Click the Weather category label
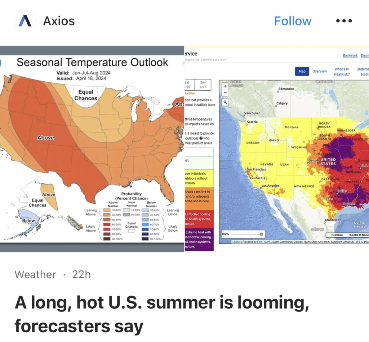The width and height of the screenshot is (369, 342). (35, 275)
